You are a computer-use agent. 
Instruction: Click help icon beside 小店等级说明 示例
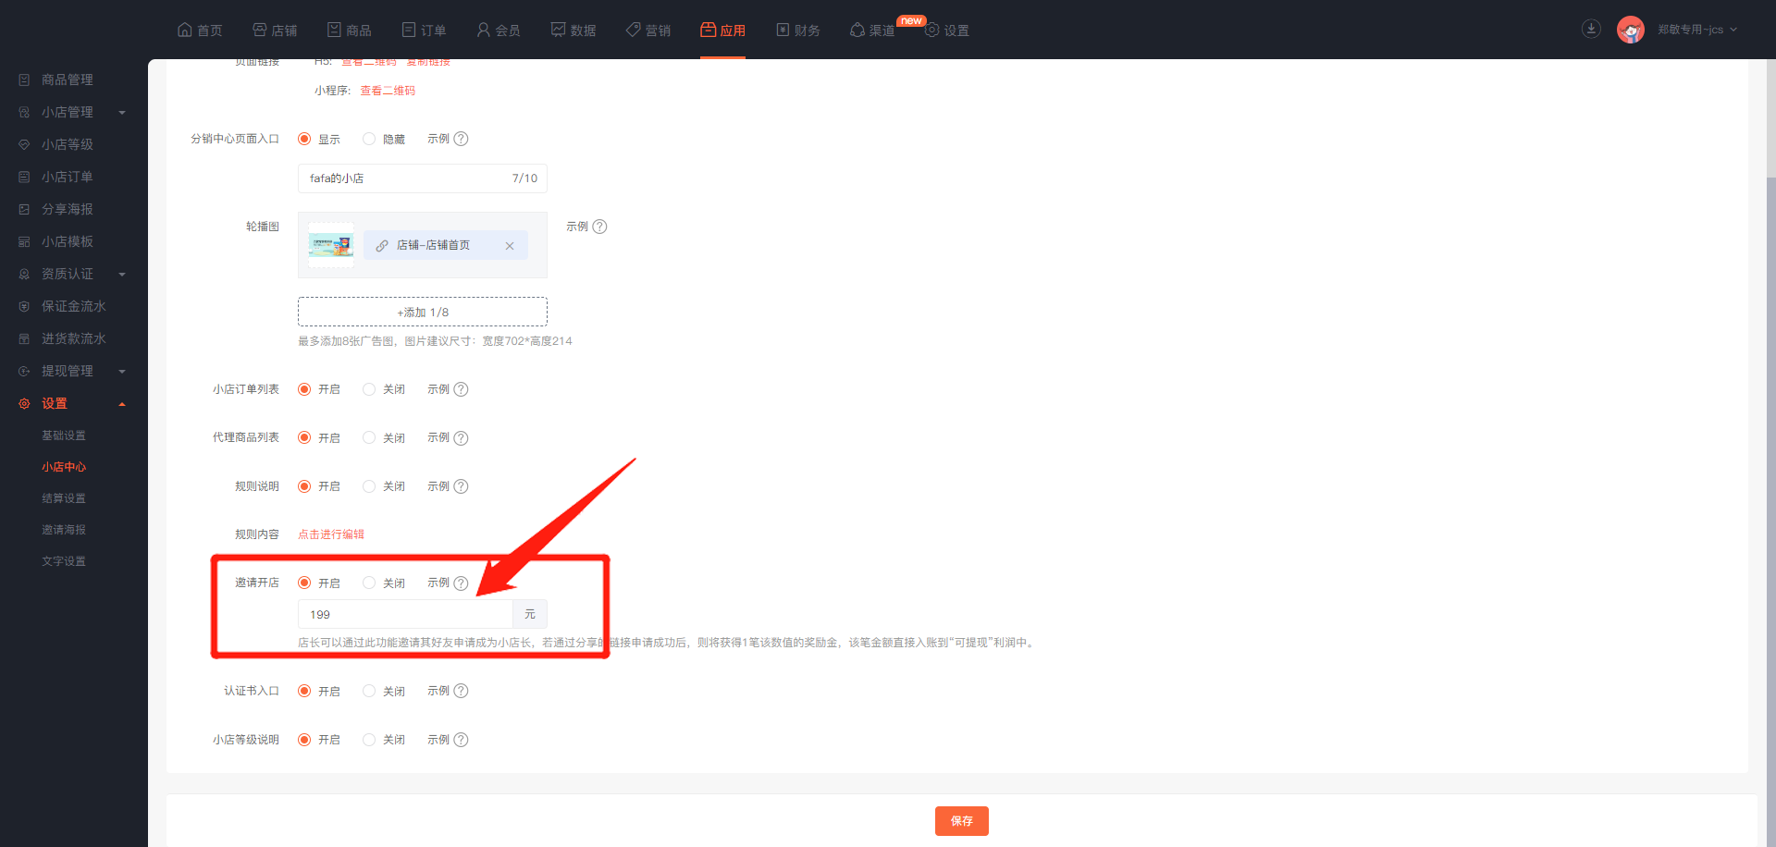(x=461, y=740)
